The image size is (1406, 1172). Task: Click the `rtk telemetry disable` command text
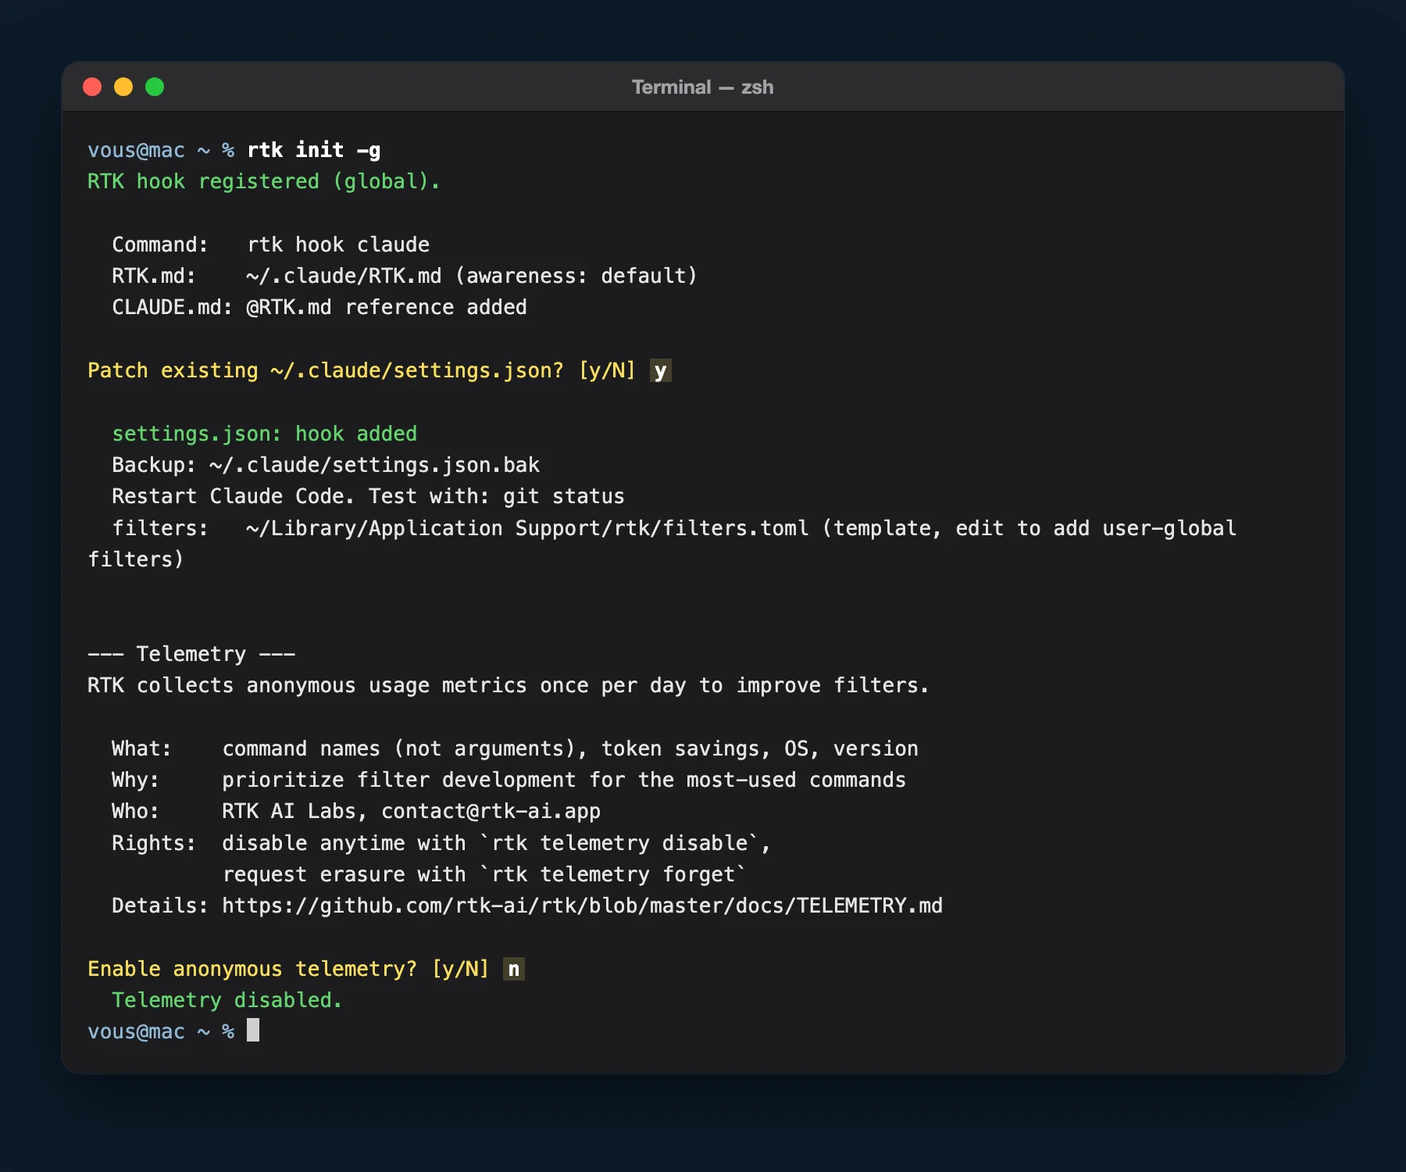pos(619,843)
